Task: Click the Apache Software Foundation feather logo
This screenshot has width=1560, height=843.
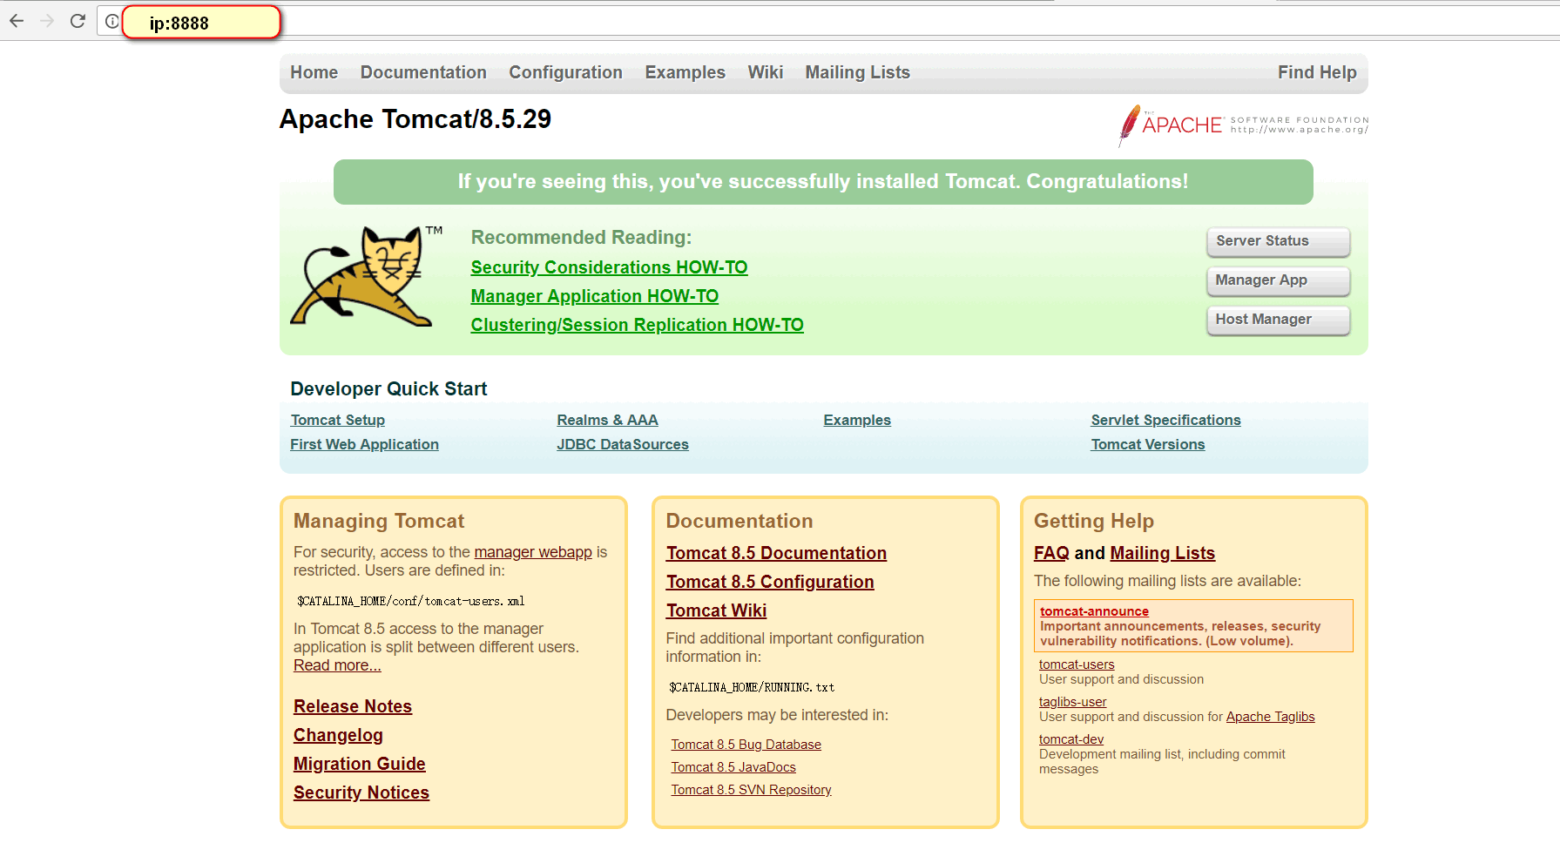Action: point(1243,125)
